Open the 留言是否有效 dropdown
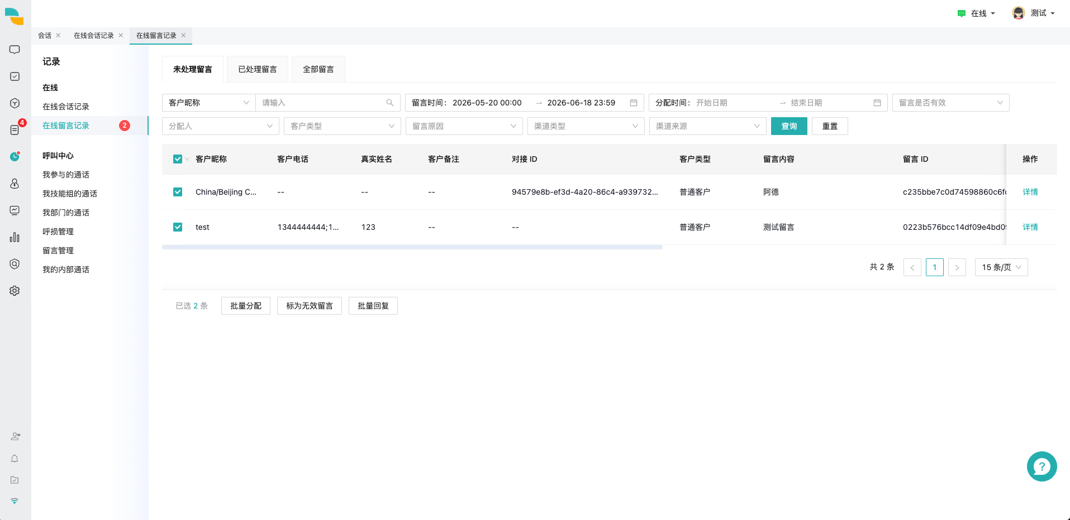This screenshot has height=520, width=1070. (951, 103)
